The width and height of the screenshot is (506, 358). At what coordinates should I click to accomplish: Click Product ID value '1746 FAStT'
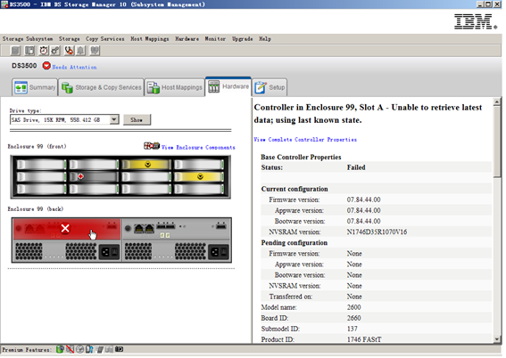pos(364,339)
